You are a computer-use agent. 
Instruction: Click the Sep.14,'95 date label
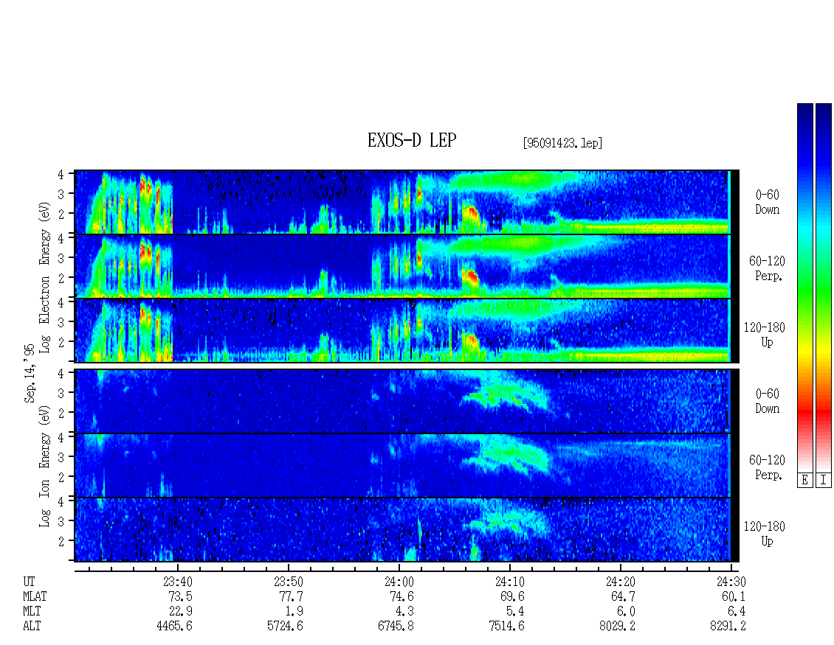click(x=30, y=373)
